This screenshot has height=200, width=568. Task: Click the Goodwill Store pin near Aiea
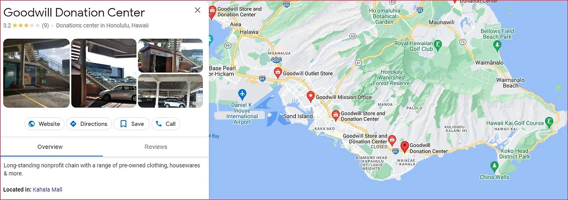tap(212, 12)
